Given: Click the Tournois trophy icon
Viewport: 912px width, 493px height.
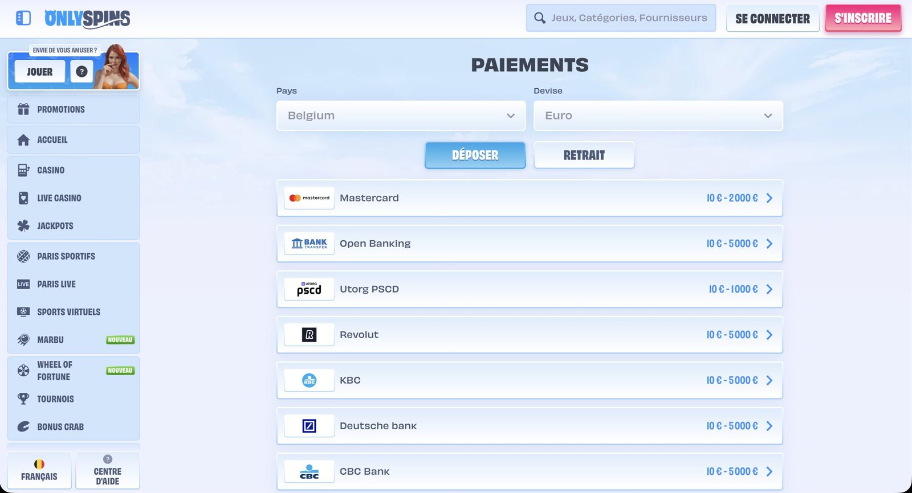Looking at the screenshot, I should click(x=23, y=399).
